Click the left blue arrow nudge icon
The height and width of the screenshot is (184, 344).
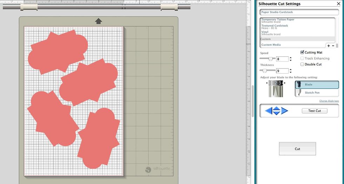pos(268,110)
